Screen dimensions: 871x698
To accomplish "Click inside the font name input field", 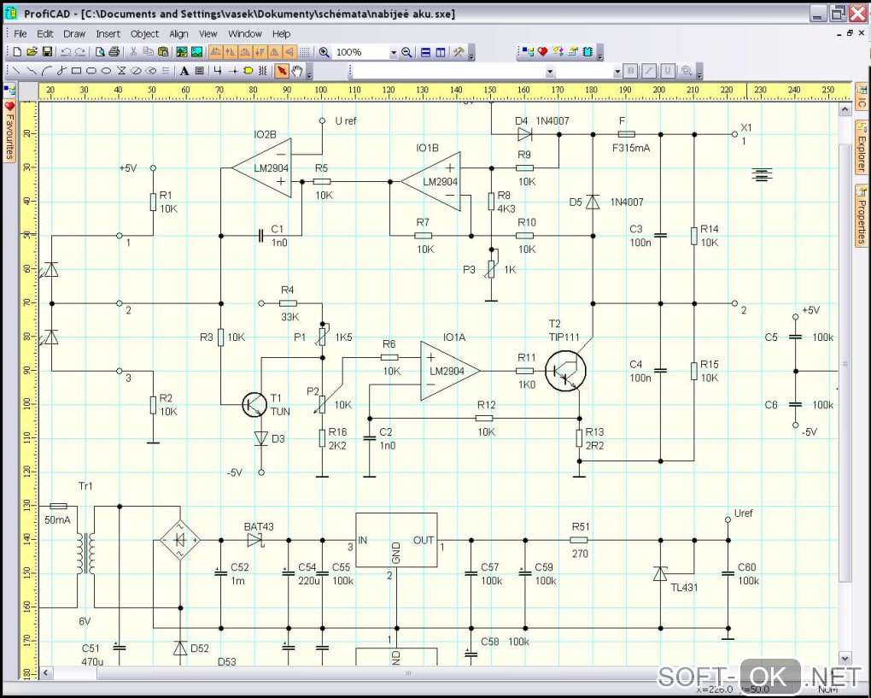I will click(x=449, y=71).
